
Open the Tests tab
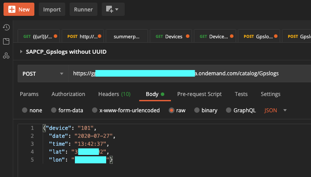point(241,94)
